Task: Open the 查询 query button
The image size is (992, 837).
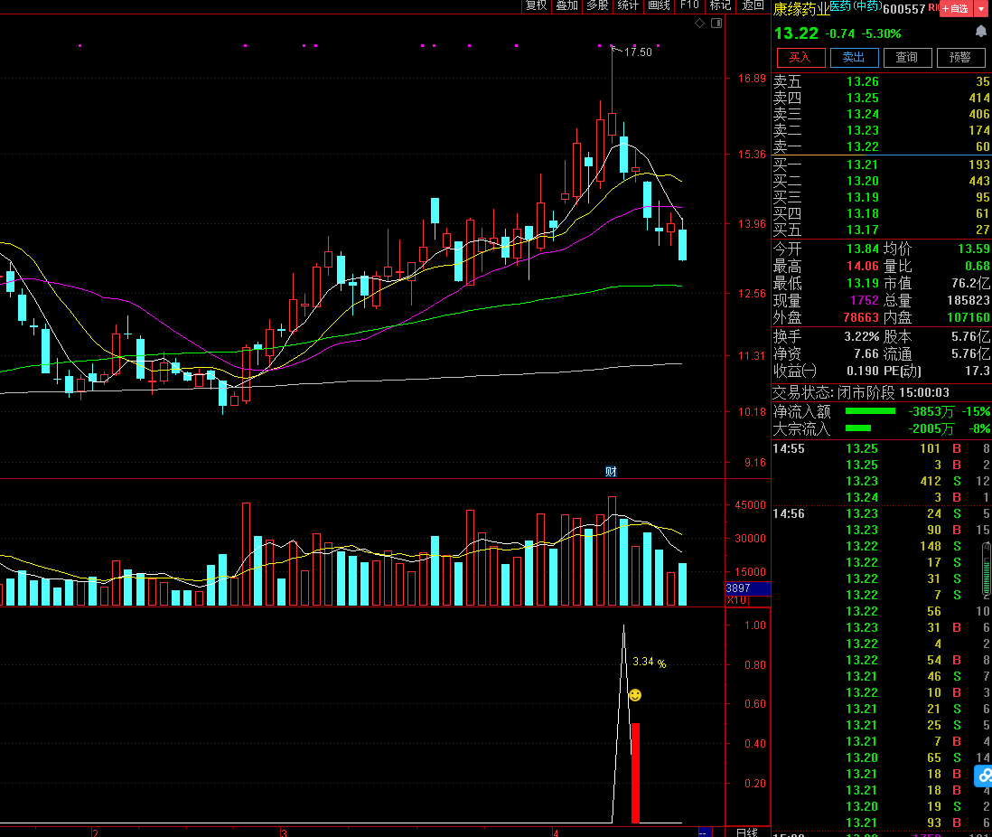Action: 907,58
